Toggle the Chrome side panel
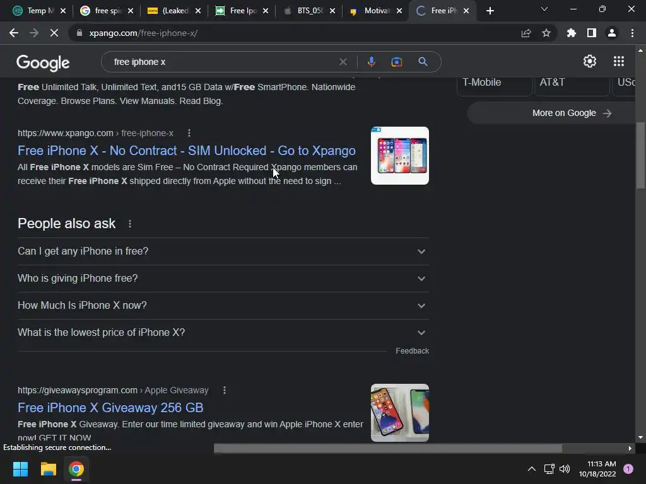The image size is (646, 484). point(592,33)
